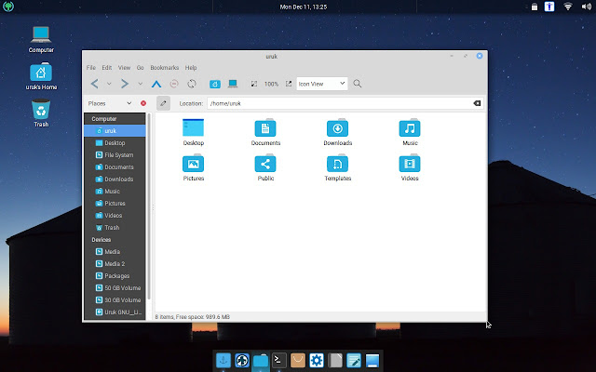The image size is (596, 372).
Task: Click the Computer icon on the desktop
Action: [41, 34]
